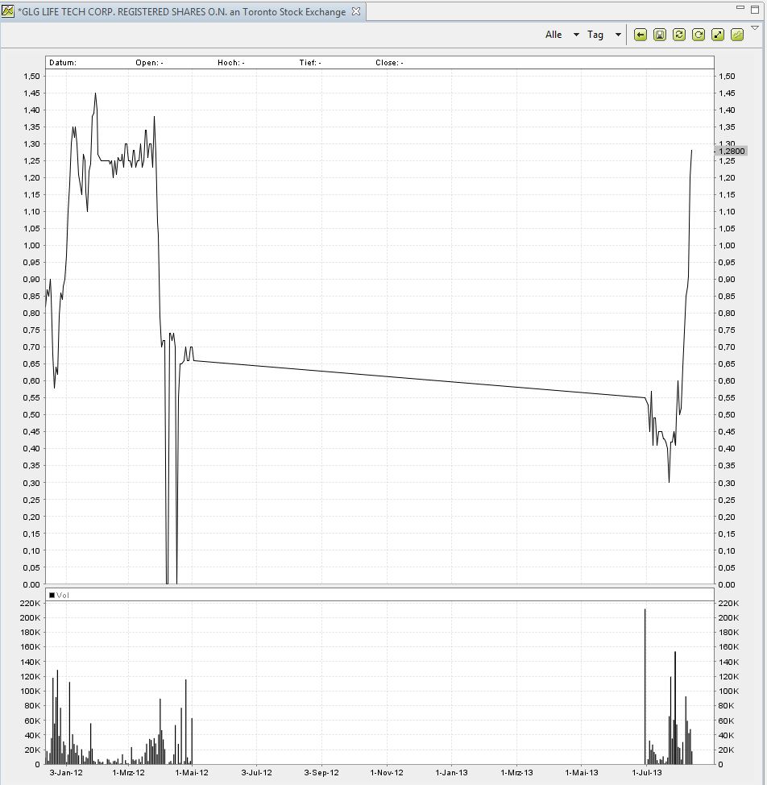Click the 'Tief: -' header field
This screenshot has height=785, width=767.
[x=310, y=63]
